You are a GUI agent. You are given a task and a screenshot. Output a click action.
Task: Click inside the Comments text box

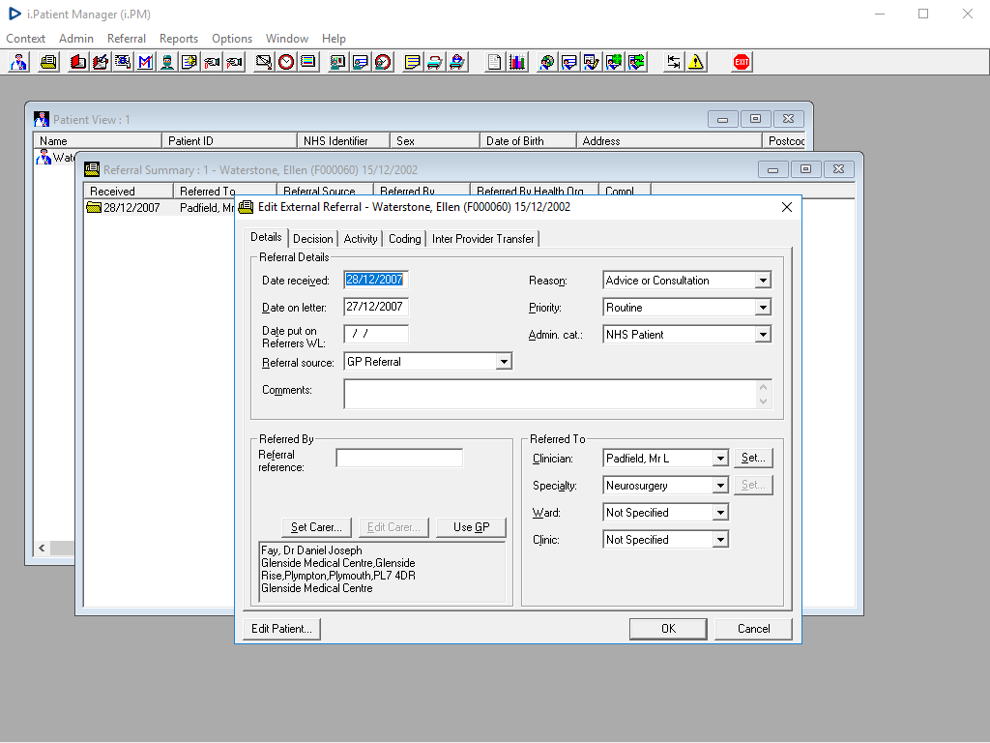tap(549, 395)
